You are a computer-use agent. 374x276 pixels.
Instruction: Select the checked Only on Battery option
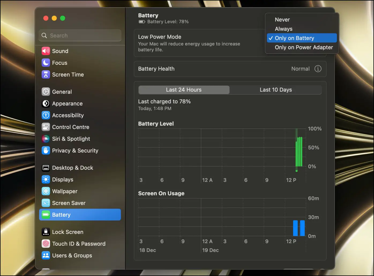pyautogui.click(x=294, y=38)
